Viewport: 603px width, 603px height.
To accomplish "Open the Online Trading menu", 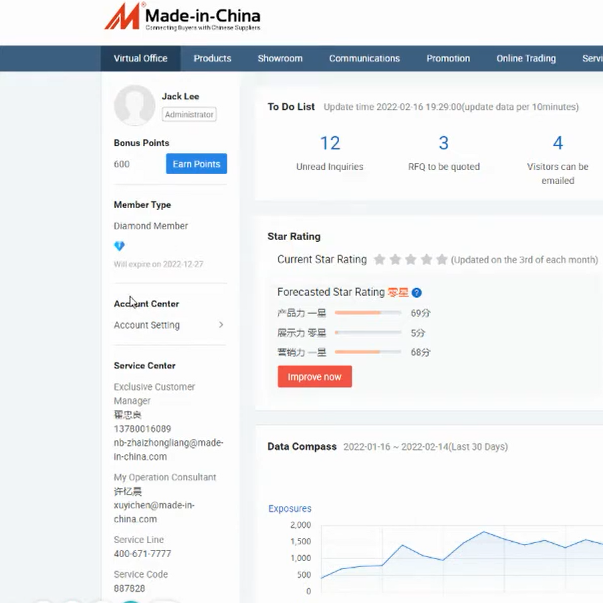I will click(526, 59).
